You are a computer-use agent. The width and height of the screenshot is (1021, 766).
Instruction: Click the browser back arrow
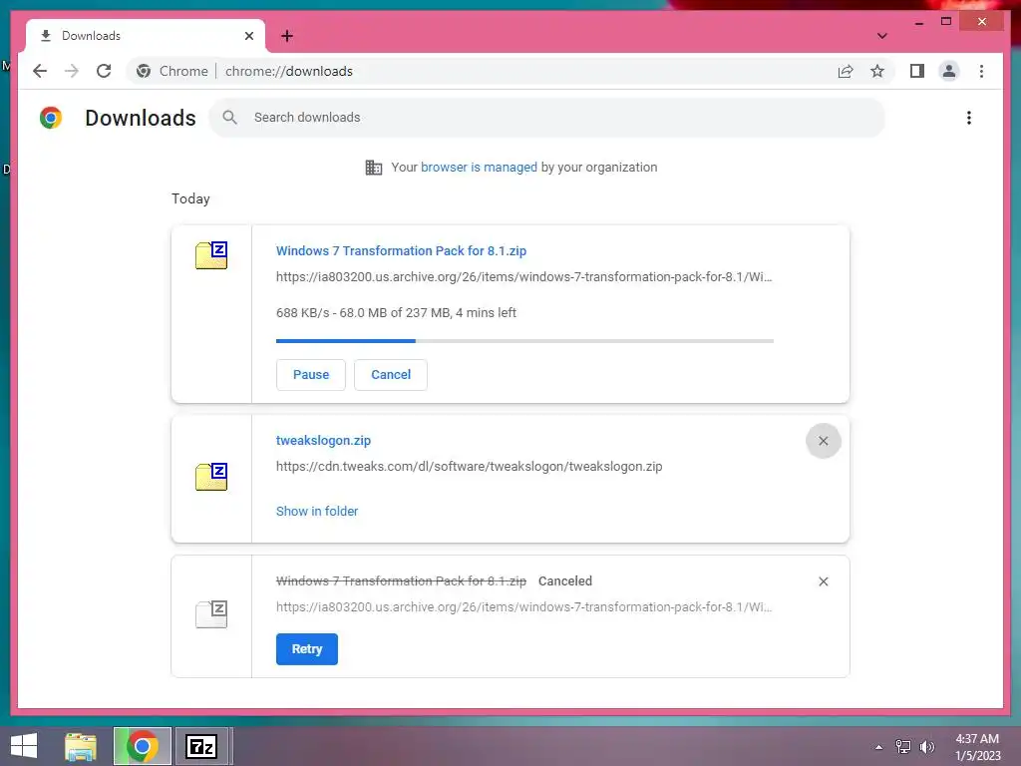tap(40, 71)
